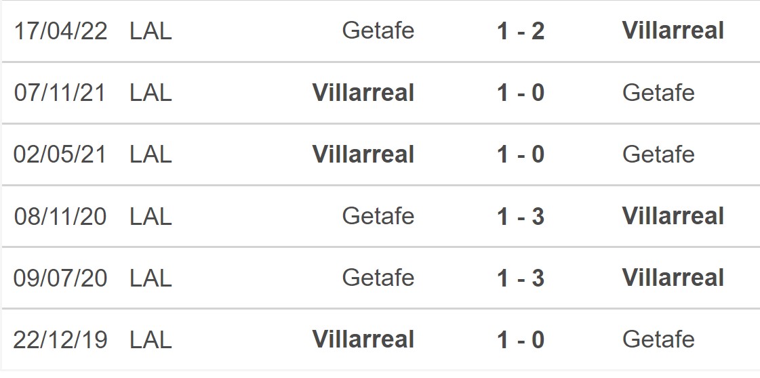The width and height of the screenshot is (760, 378).
Task: Select Villarreal in the 02/05/21 match
Action: click(363, 154)
